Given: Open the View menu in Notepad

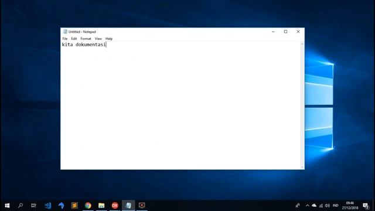Looking at the screenshot, I should (98, 39).
